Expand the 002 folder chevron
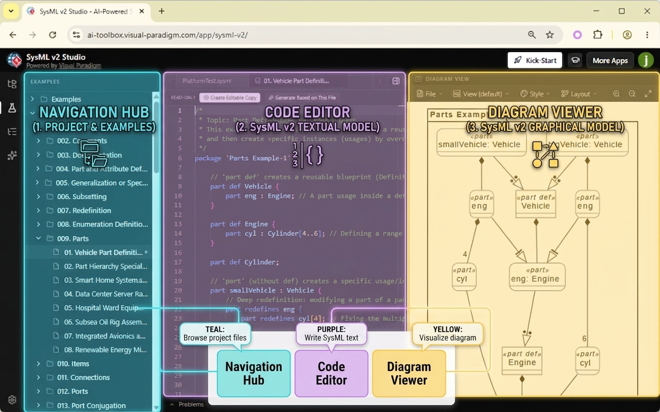 38,141
